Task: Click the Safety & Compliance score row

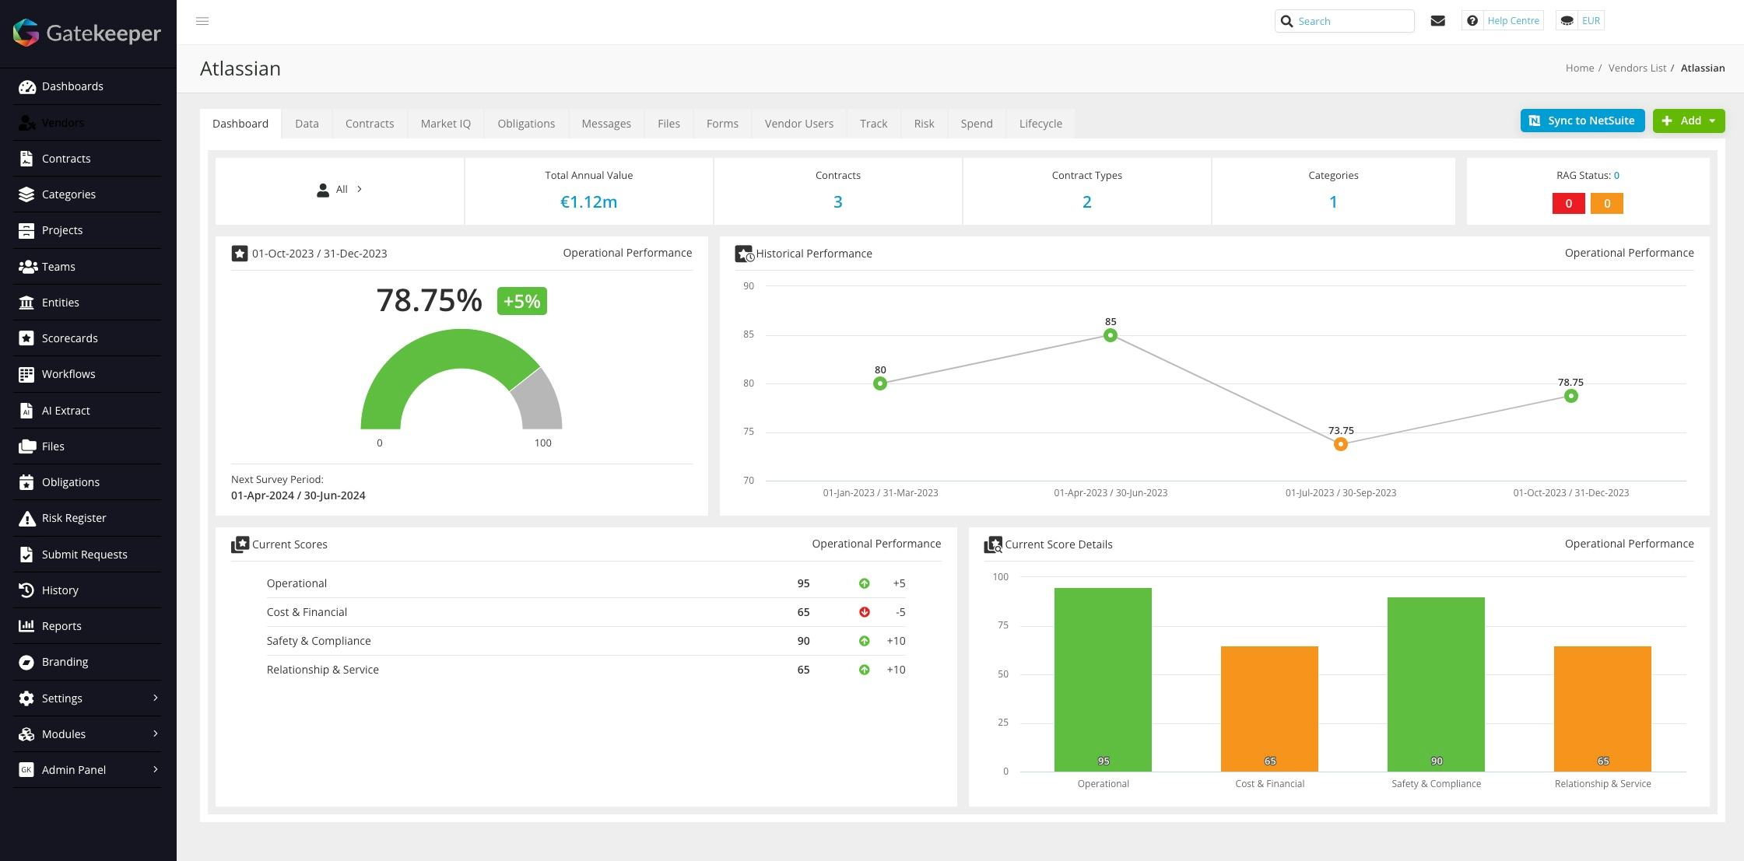Action: click(586, 641)
